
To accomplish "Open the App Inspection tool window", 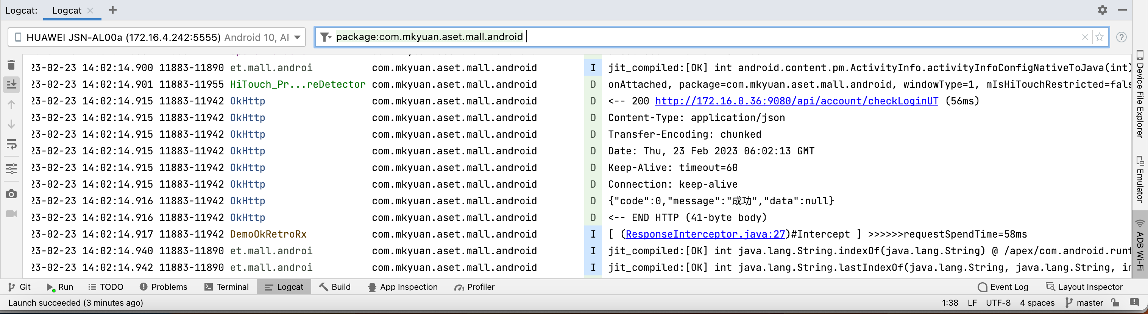I will (x=403, y=287).
